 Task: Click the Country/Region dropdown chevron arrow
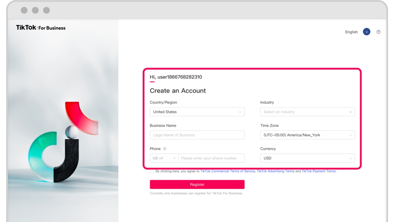tap(240, 112)
